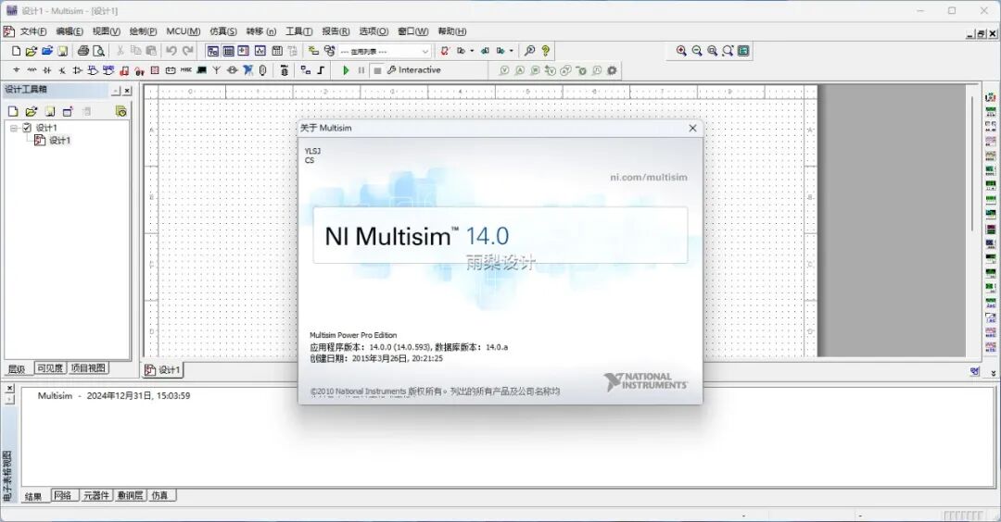Open the 绘制(P) menu
The height and width of the screenshot is (522, 1001).
(143, 31)
